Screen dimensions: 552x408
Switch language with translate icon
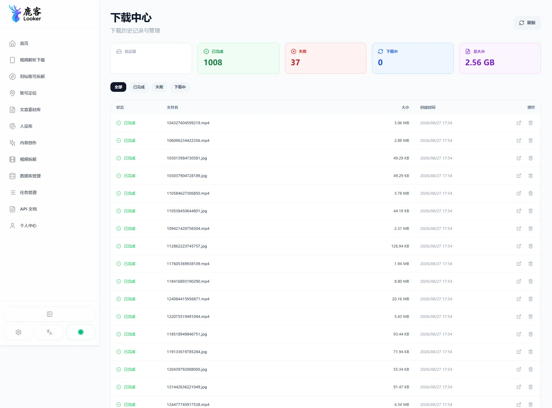tap(49, 332)
